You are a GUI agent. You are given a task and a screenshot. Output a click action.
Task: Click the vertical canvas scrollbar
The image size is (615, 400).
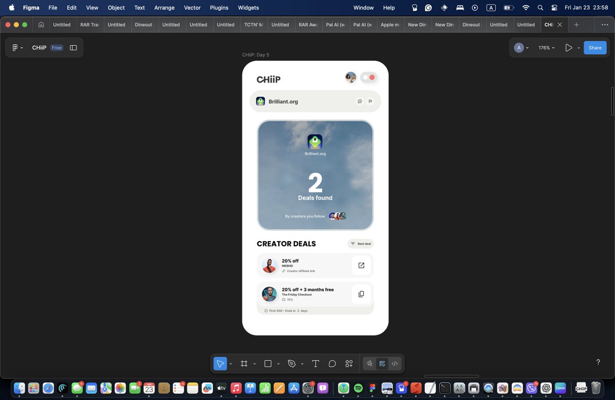point(612,101)
